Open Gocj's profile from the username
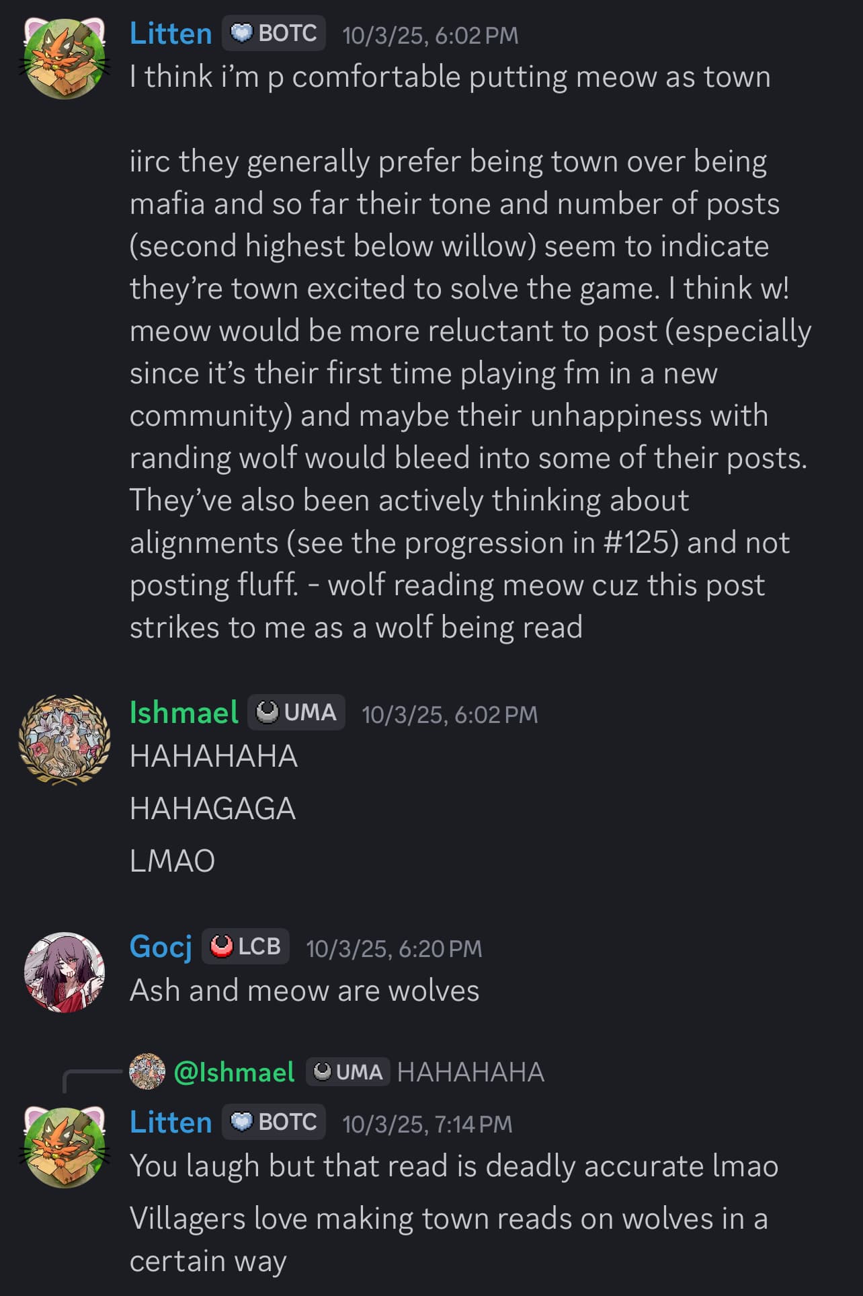Image resolution: width=863 pixels, height=1296 pixels. coord(161,946)
